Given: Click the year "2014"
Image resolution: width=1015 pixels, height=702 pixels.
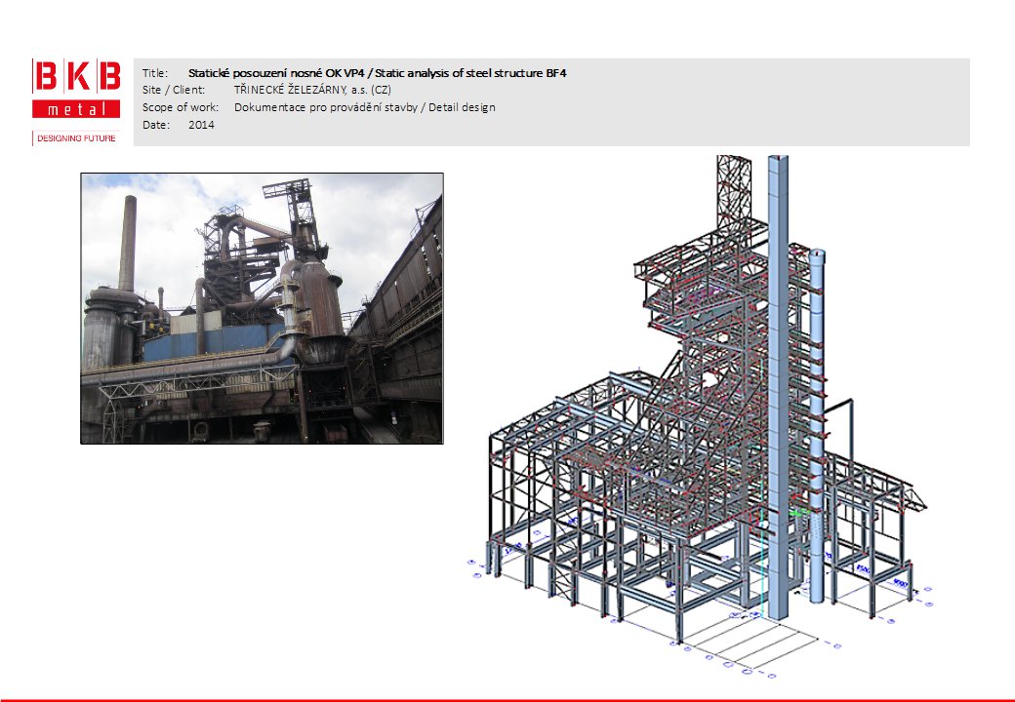Looking at the screenshot, I should pos(201,125).
